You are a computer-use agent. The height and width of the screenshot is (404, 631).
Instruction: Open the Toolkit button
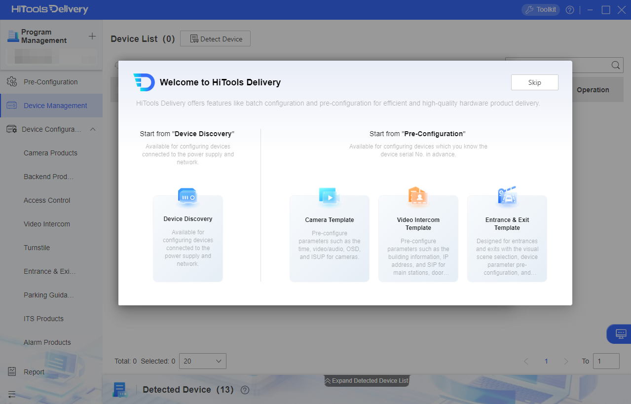540,10
